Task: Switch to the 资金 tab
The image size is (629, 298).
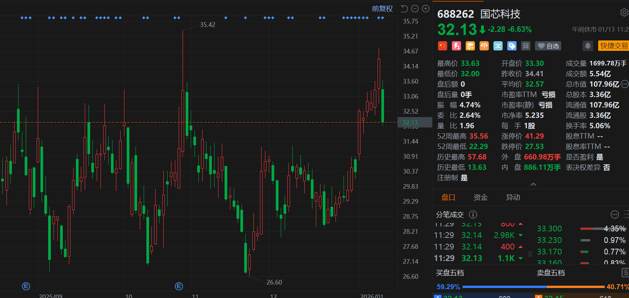Action: pyautogui.click(x=480, y=198)
